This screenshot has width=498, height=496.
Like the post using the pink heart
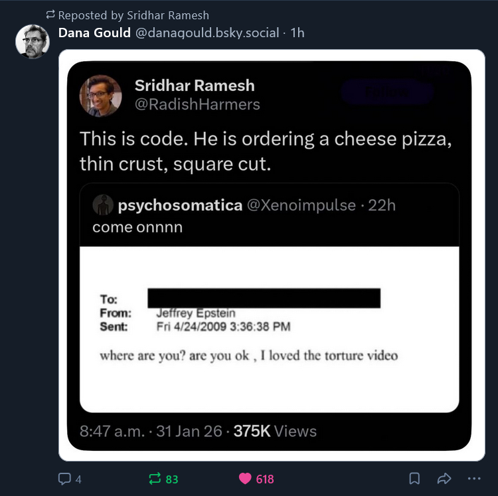pyautogui.click(x=246, y=479)
